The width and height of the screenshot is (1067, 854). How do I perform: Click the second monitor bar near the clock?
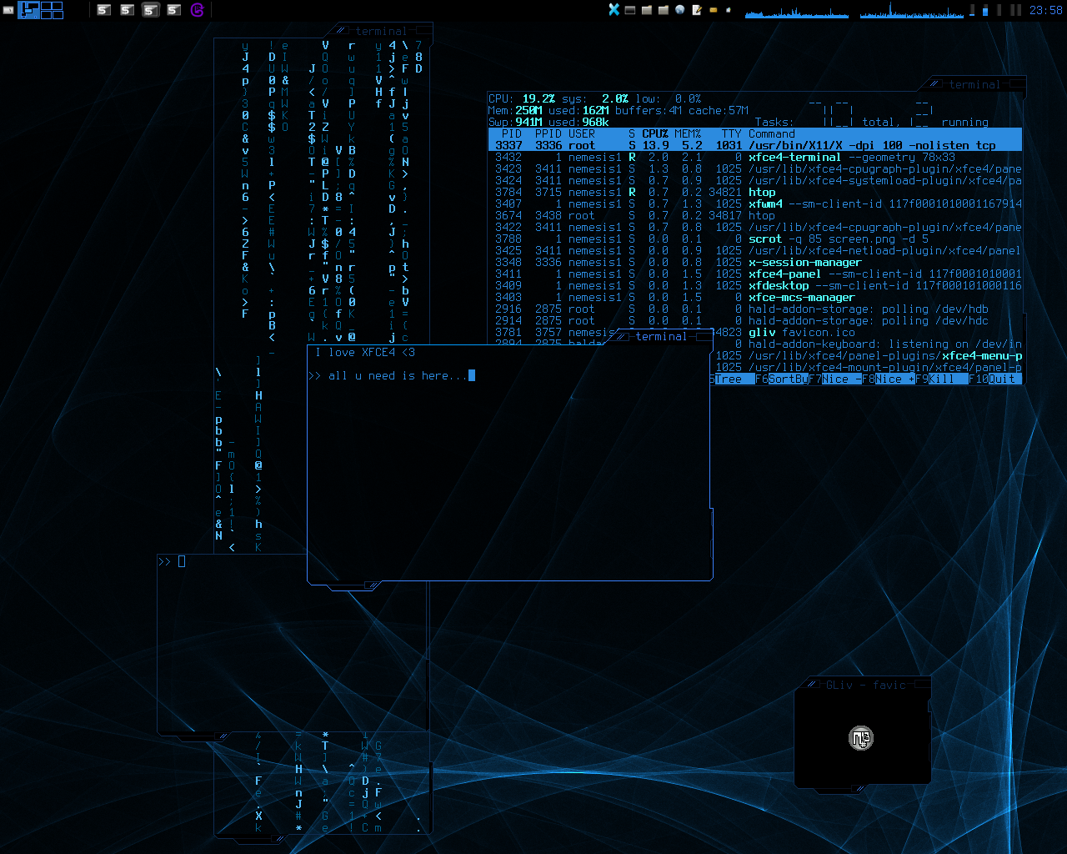[x=985, y=10]
